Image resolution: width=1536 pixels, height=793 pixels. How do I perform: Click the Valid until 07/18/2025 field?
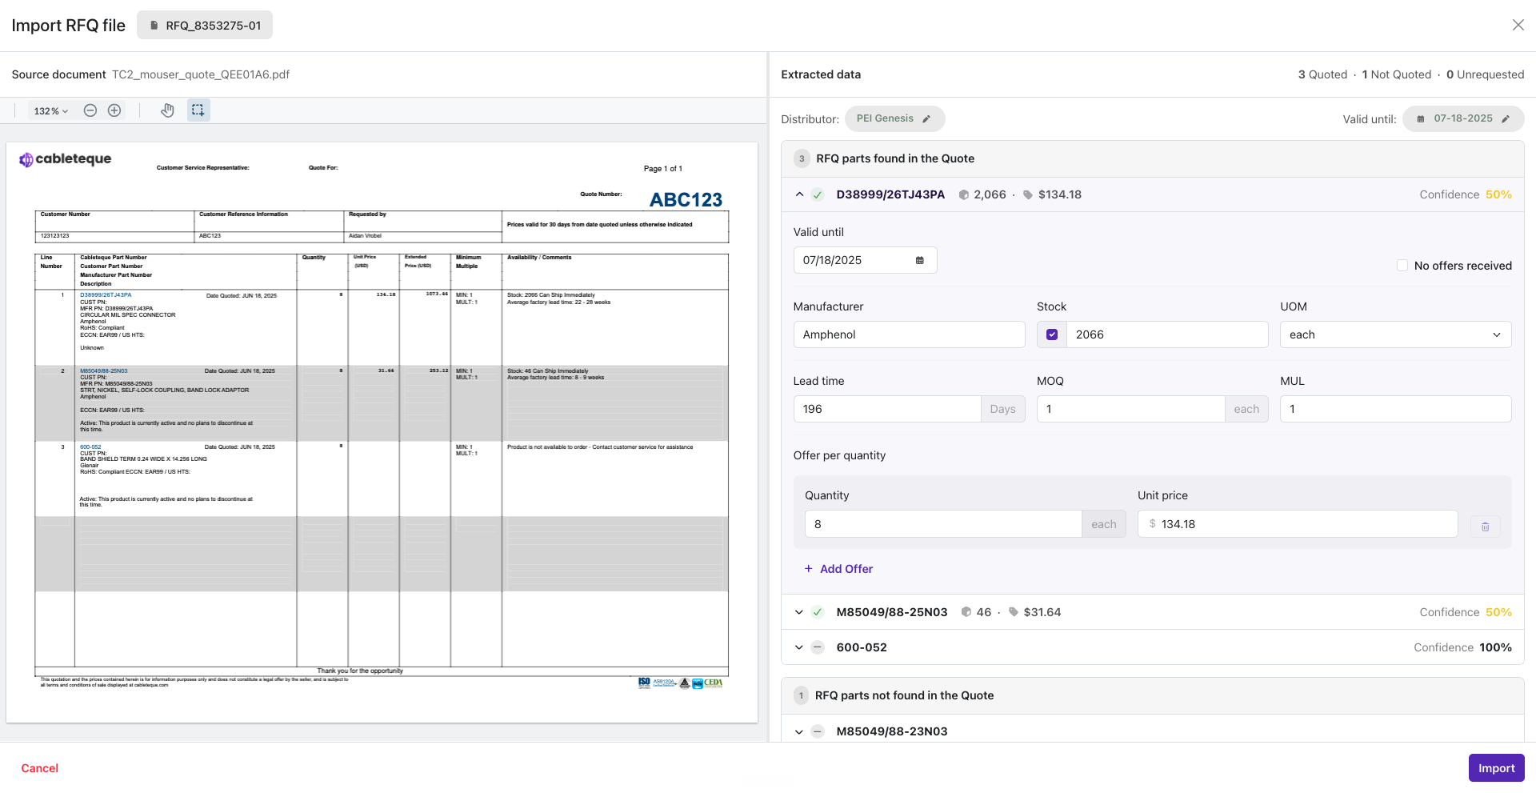[865, 260]
